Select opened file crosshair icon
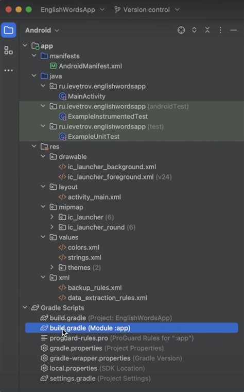The image size is (244, 392). coord(181,30)
